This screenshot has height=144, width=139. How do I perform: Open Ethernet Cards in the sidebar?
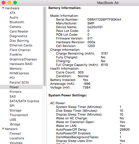click(21, 45)
